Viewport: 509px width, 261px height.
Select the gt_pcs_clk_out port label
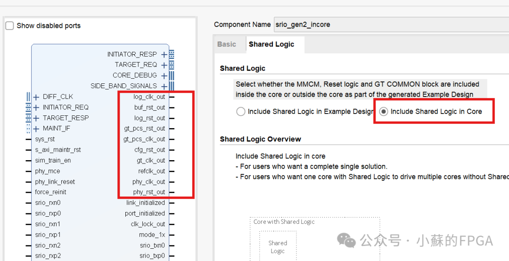point(144,139)
